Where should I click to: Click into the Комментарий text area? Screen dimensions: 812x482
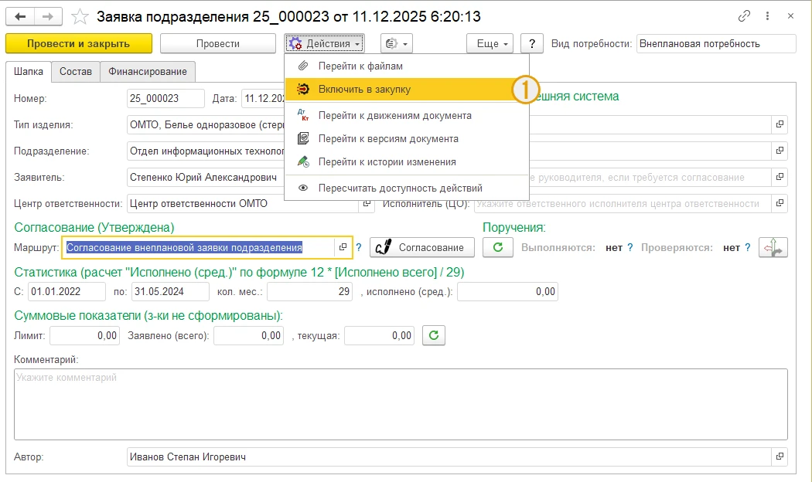click(x=401, y=404)
